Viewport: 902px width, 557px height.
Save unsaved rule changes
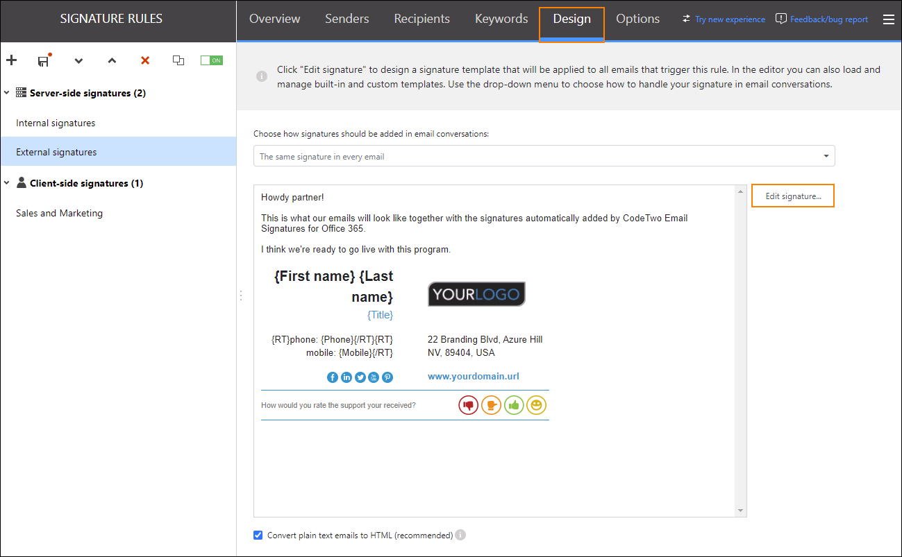coord(44,60)
